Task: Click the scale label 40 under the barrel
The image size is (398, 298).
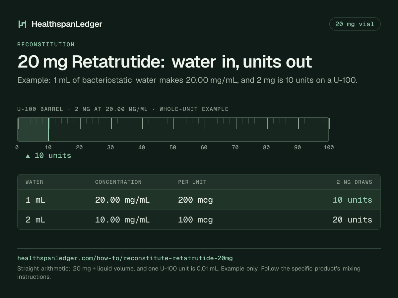Action: click(x=142, y=147)
